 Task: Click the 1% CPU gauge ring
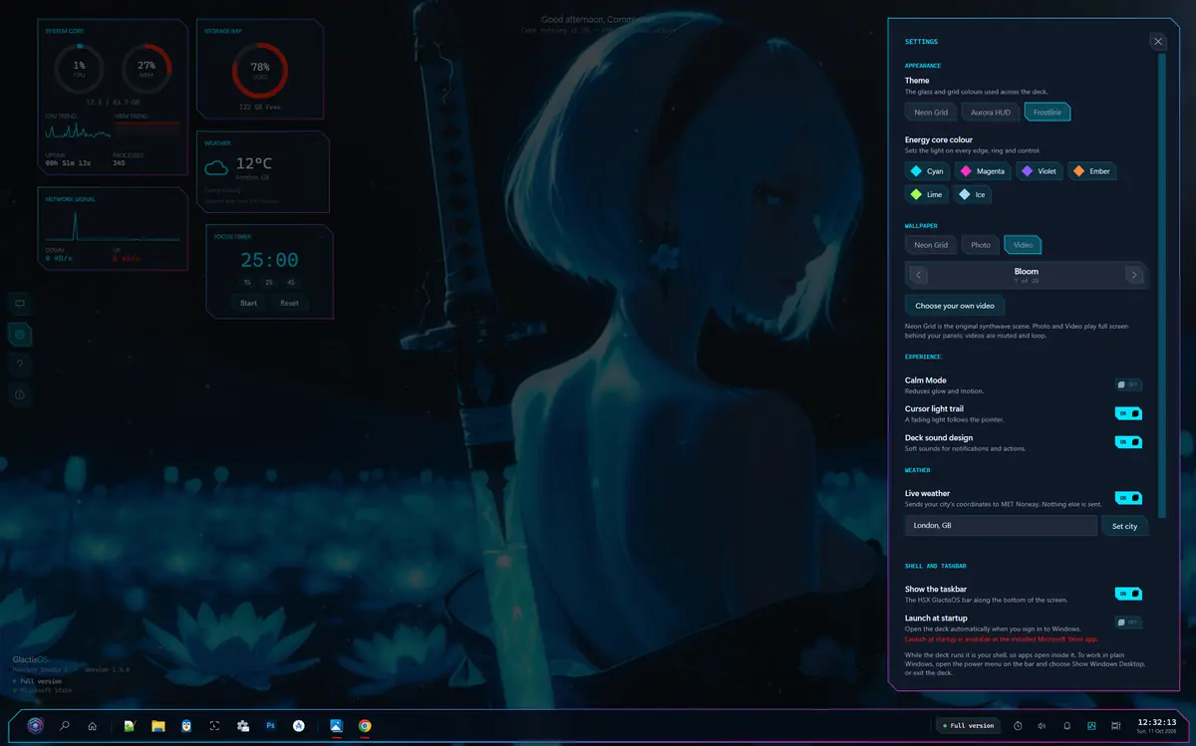(79, 69)
